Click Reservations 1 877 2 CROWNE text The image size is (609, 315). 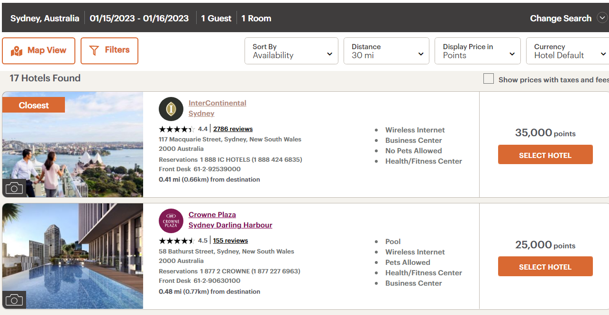tap(229, 271)
